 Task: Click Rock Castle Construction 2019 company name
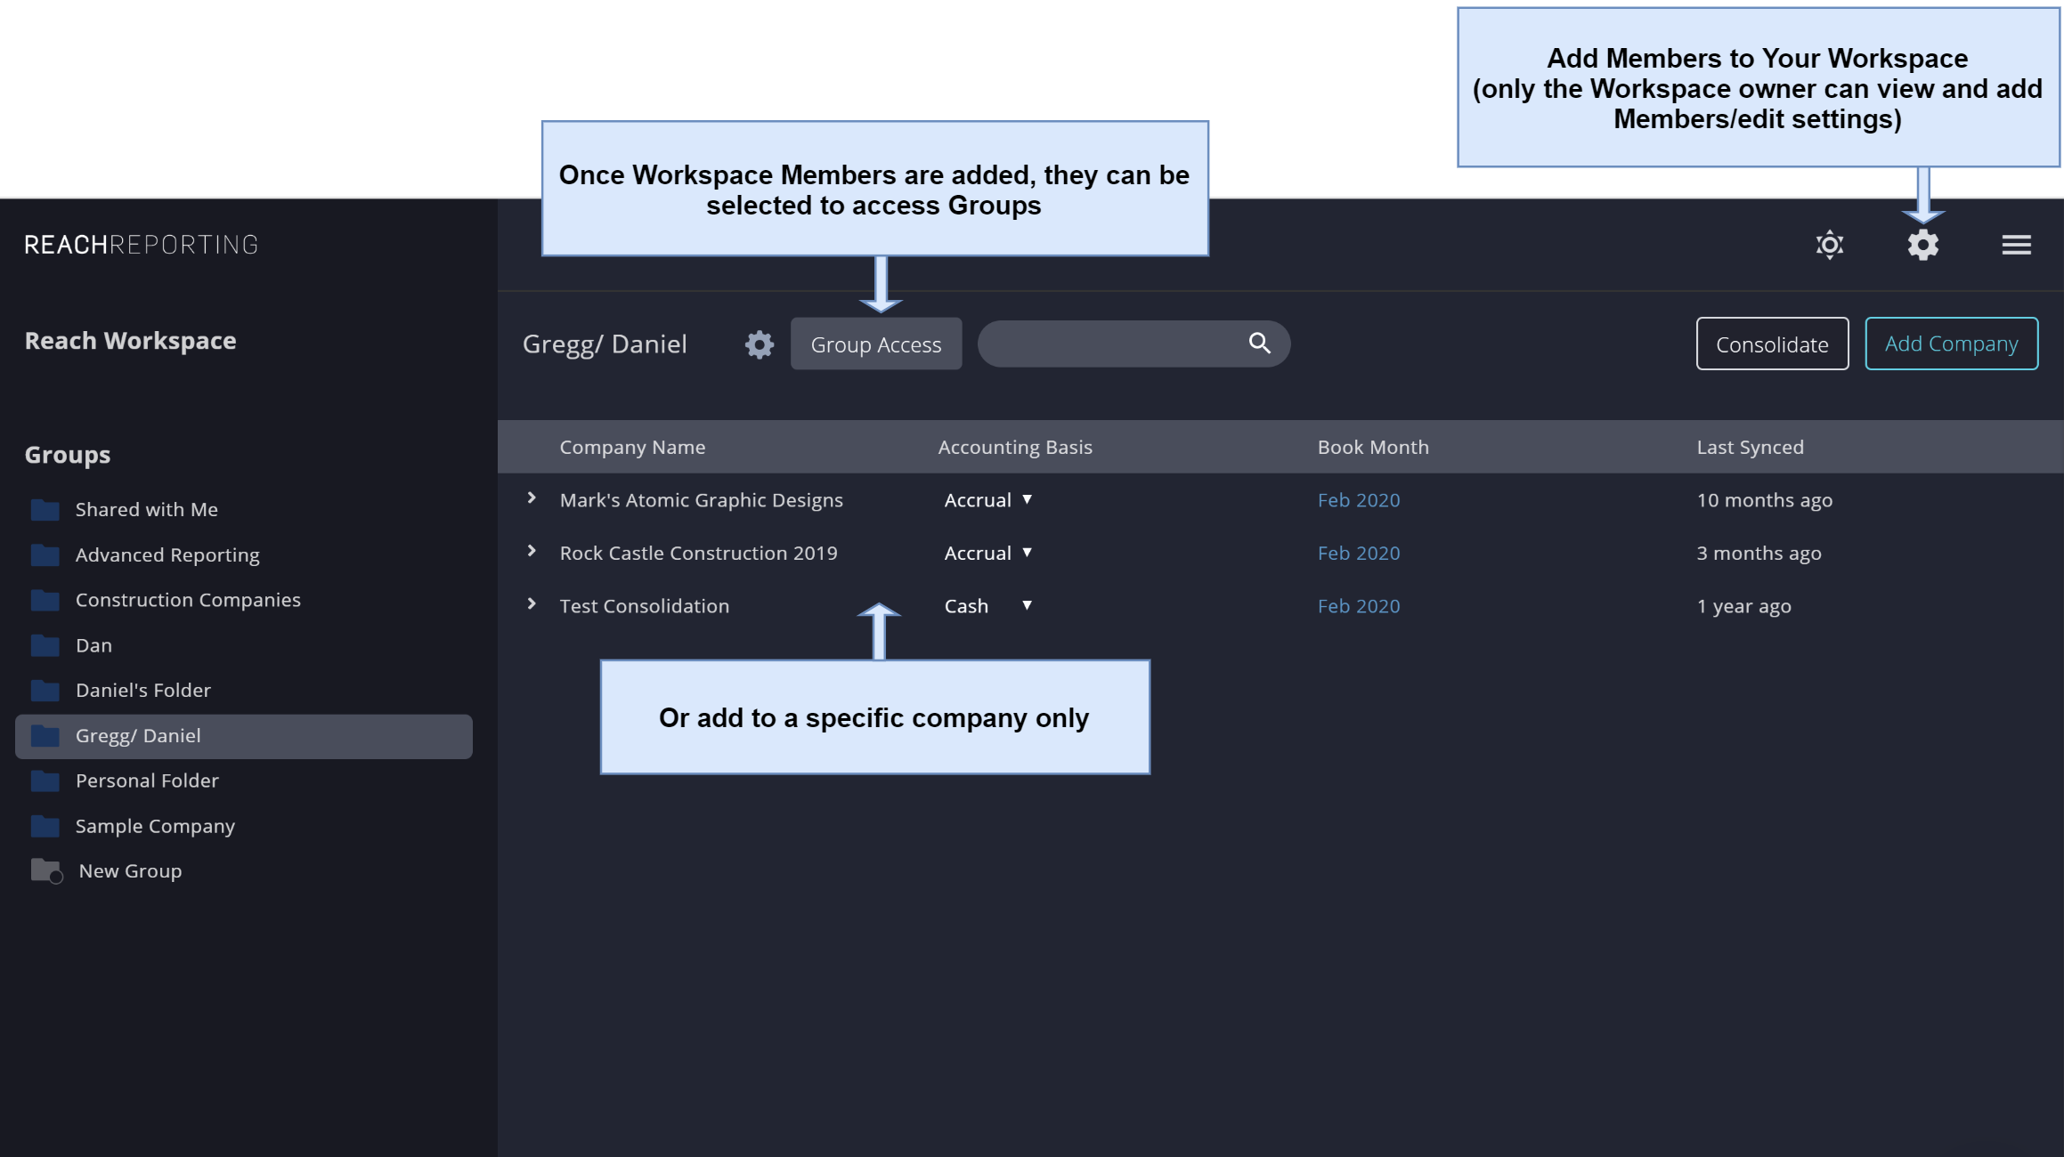pyautogui.click(x=698, y=553)
